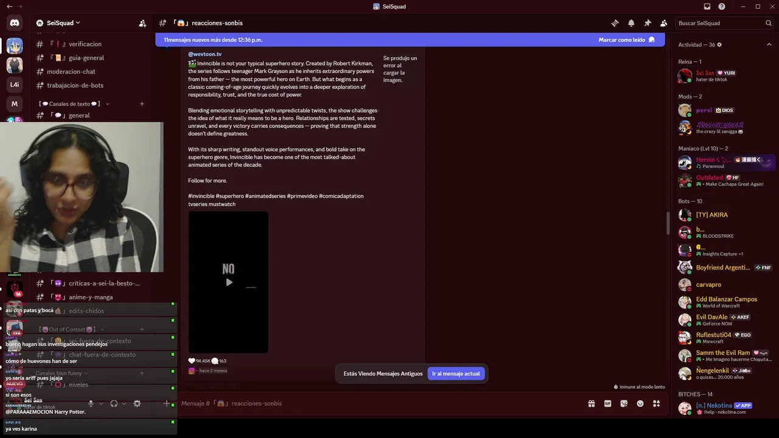Open Ñengelenkil member entry
Screen dimensions: 779x438
click(x=726, y=373)
